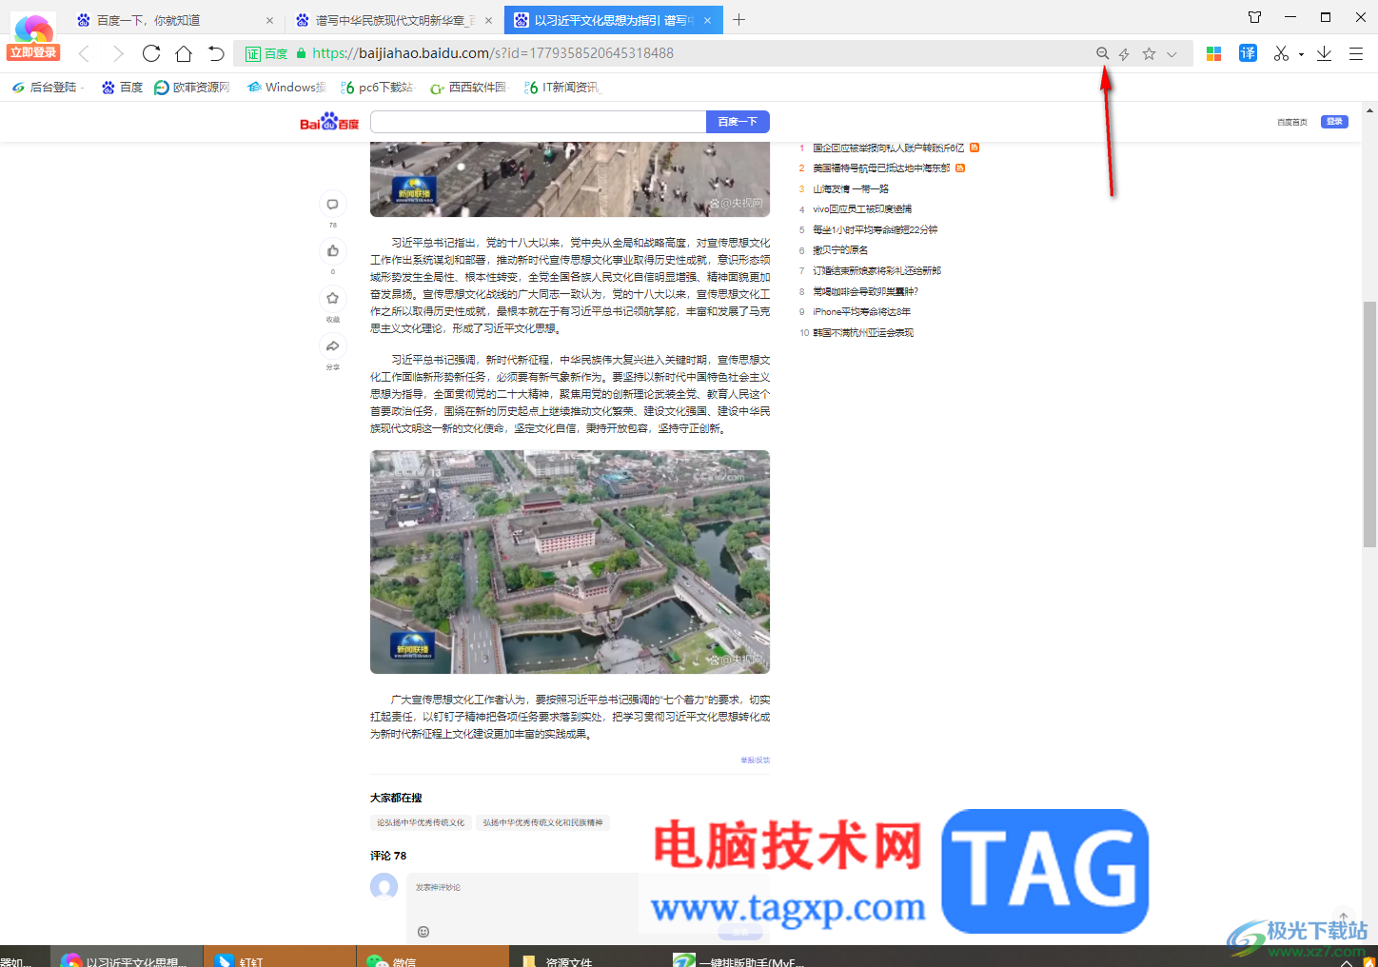
Task: Select the translate icon in the toolbar
Action: 1248,53
